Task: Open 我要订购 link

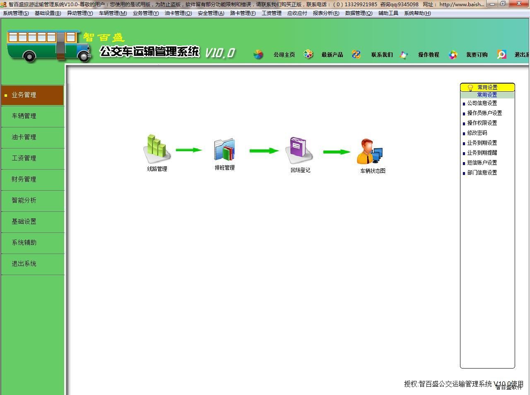Action: pos(477,55)
